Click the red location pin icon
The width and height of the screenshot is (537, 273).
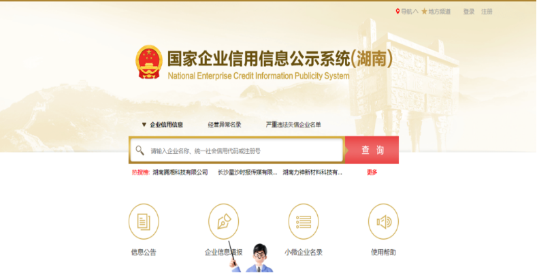[x=397, y=12]
